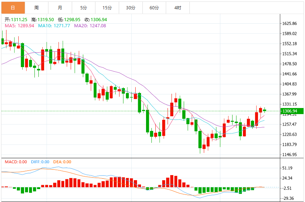The image size is (305, 202).
Task: Open the 60分 timeframe tab
Action: (154, 8)
